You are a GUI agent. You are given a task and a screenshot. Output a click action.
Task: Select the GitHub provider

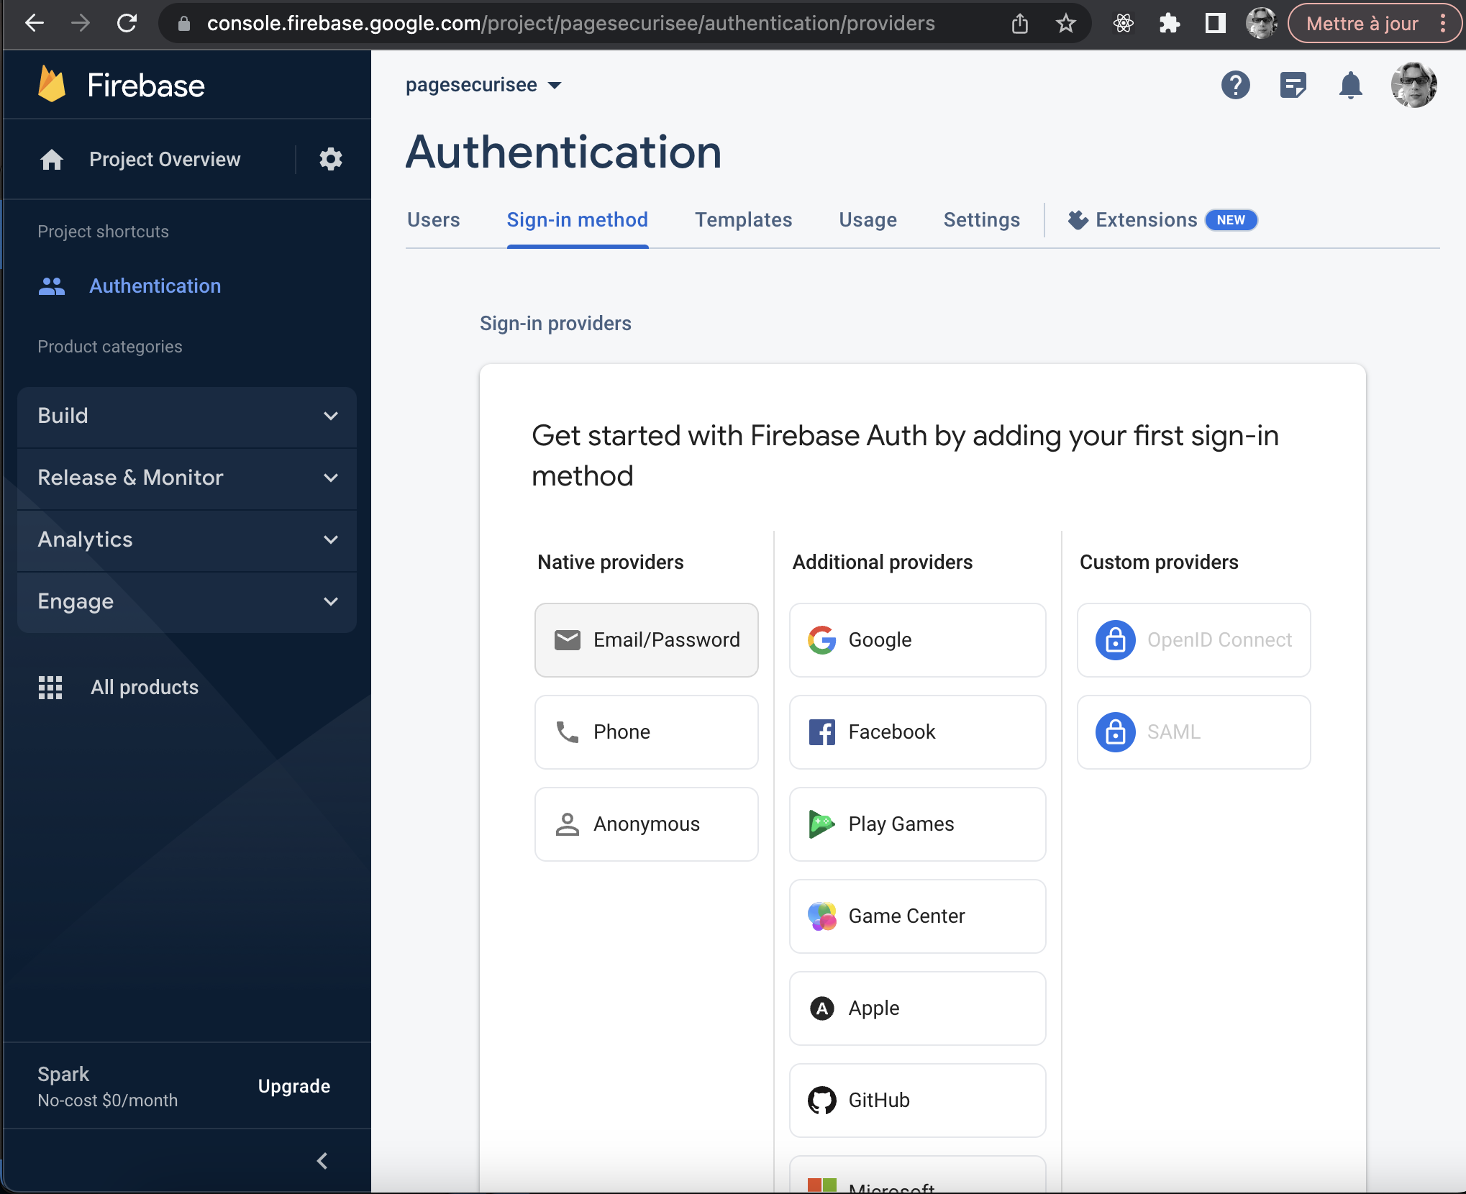(x=917, y=1100)
